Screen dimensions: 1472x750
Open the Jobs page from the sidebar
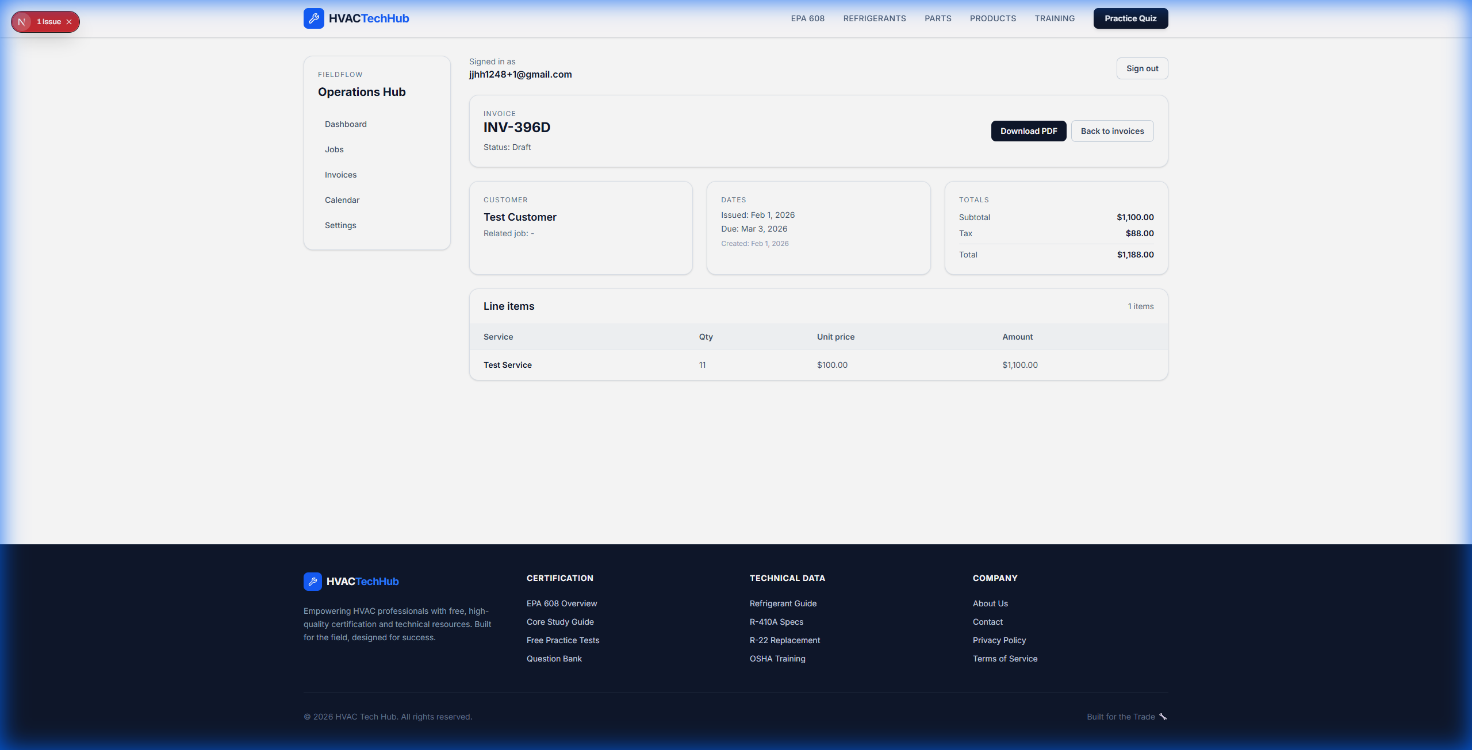pyautogui.click(x=334, y=149)
